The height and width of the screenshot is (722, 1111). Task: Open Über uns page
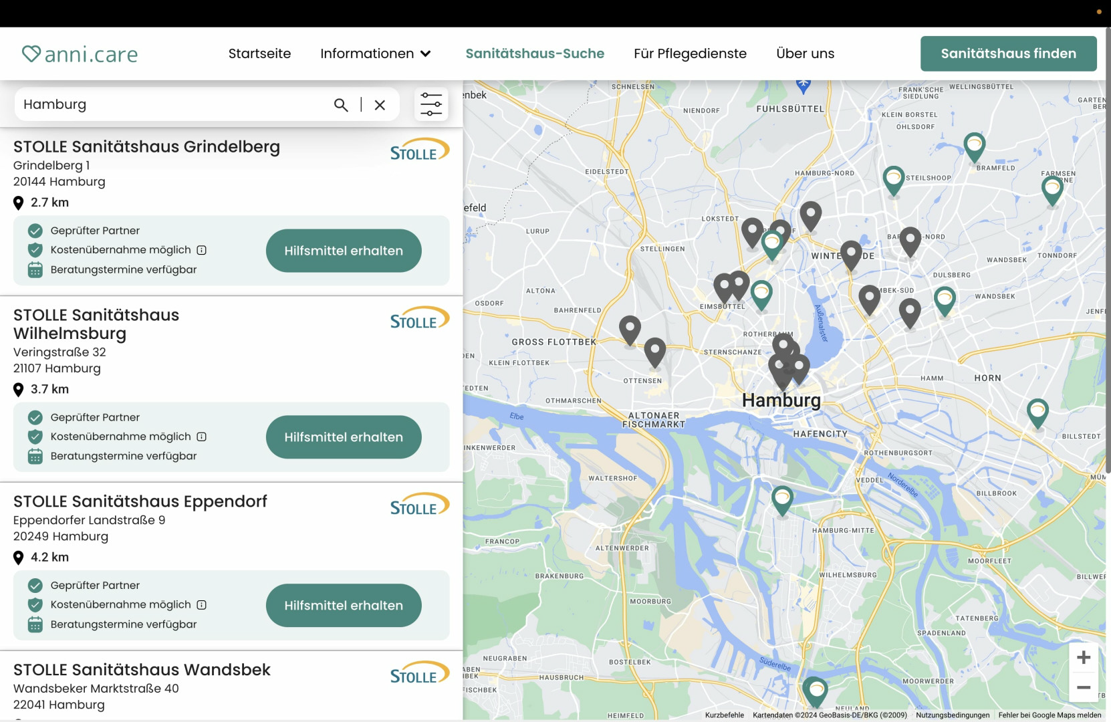click(x=806, y=53)
